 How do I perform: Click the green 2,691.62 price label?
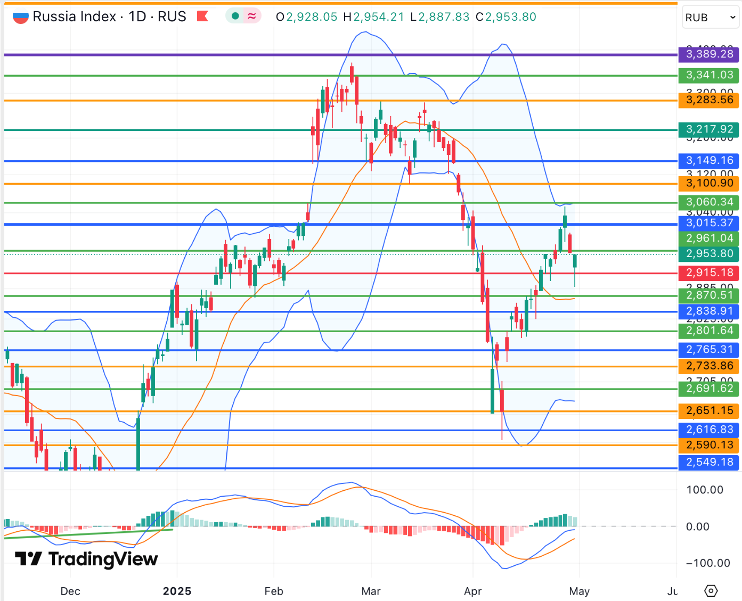tap(709, 389)
